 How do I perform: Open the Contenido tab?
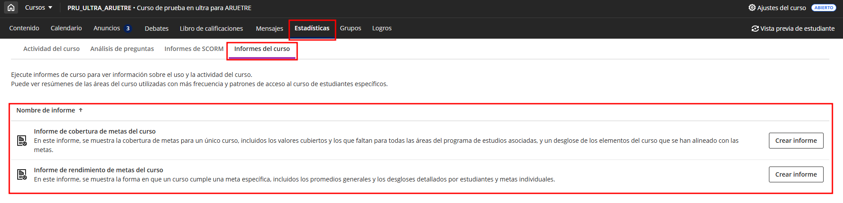[x=24, y=28]
